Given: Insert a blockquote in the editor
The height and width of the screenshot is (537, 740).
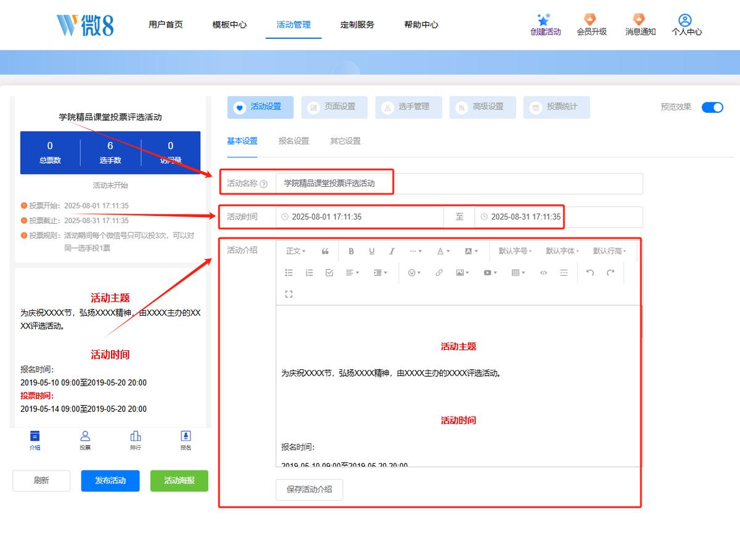Looking at the screenshot, I should click(325, 251).
